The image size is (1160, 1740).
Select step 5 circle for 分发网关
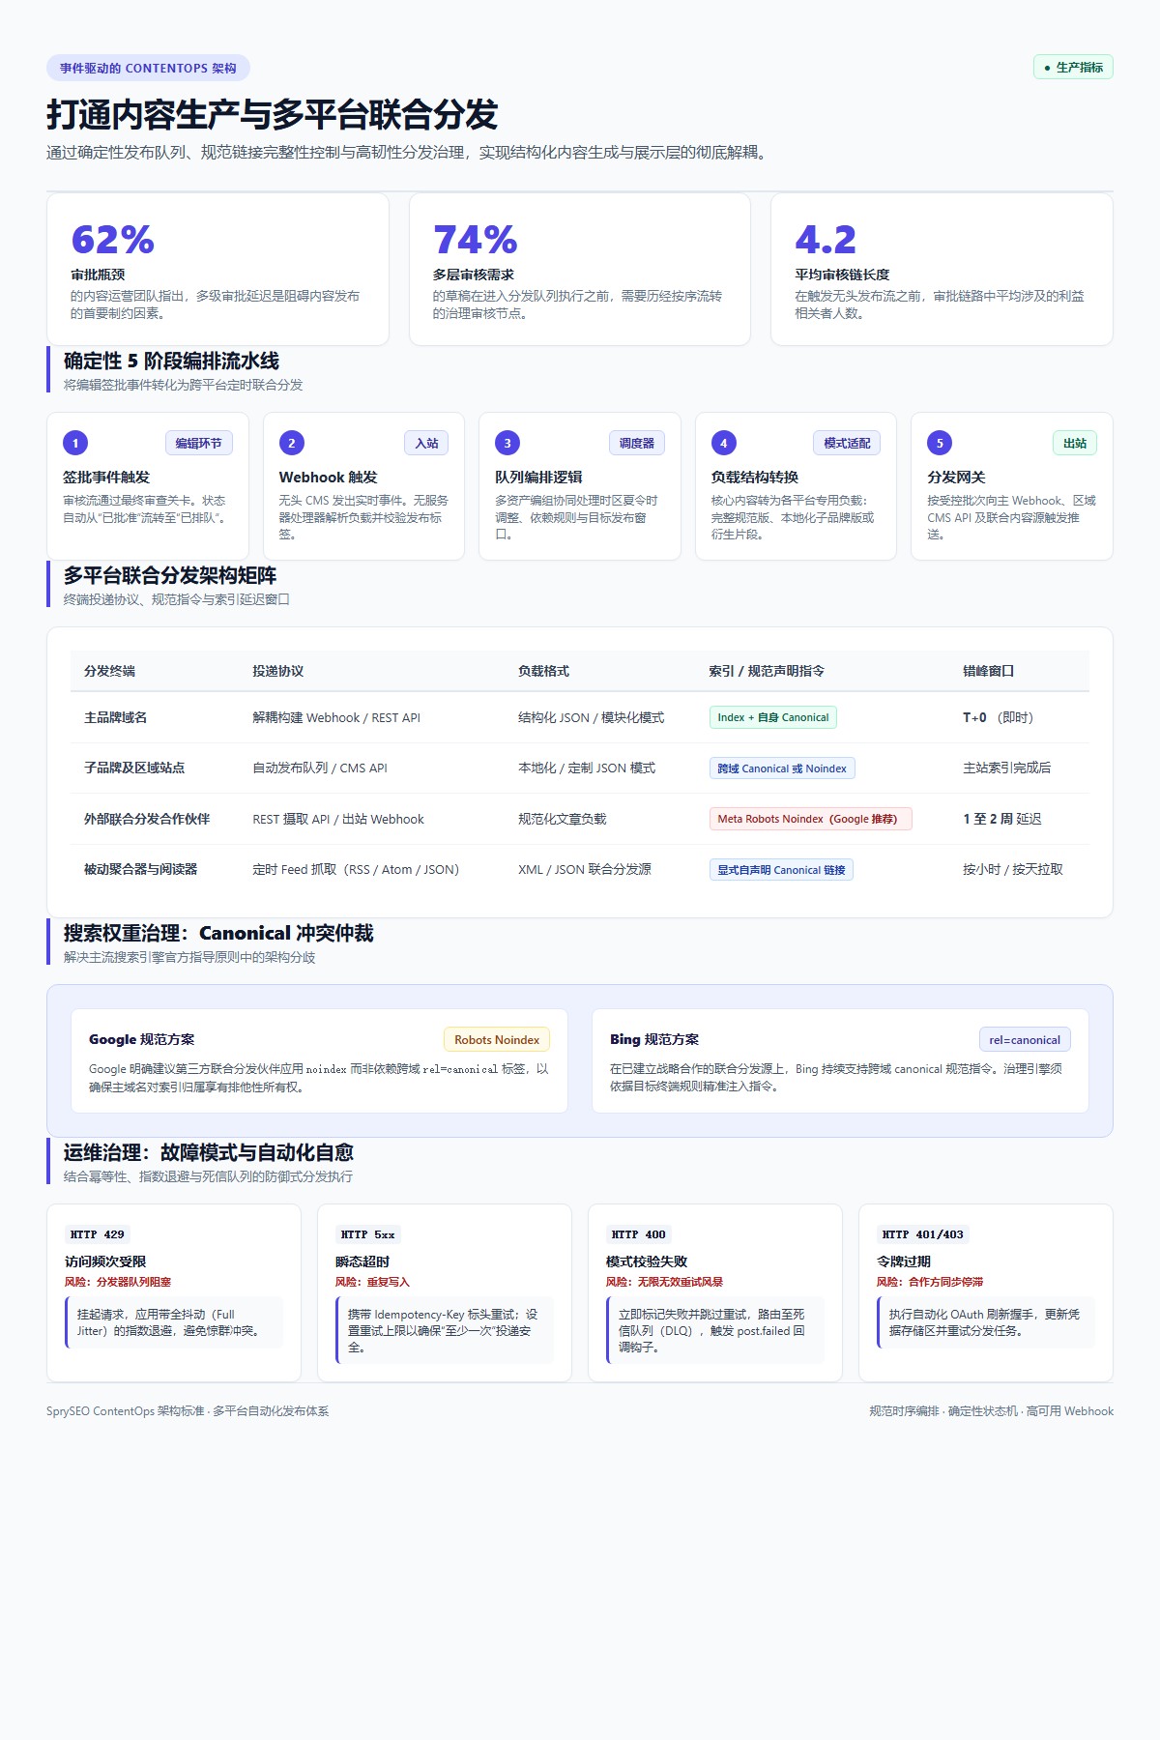(940, 443)
